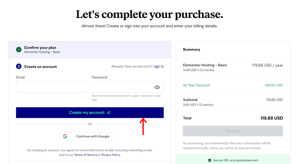Viewport: 298px width, 164px height.
Task: Select the Create an account step heading
Action: (40, 67)
